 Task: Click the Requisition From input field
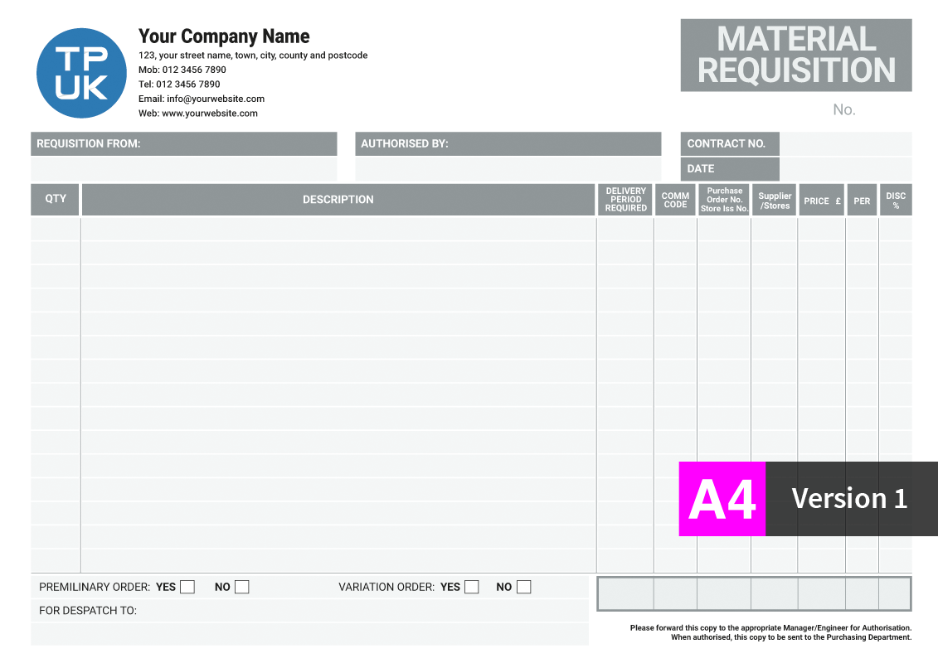(x=183, y=169)
